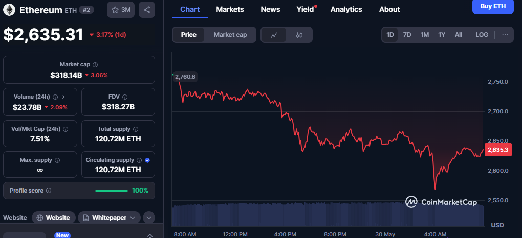Click Volume (24h) info icon
522x238 pixels.
click(55, 97)
